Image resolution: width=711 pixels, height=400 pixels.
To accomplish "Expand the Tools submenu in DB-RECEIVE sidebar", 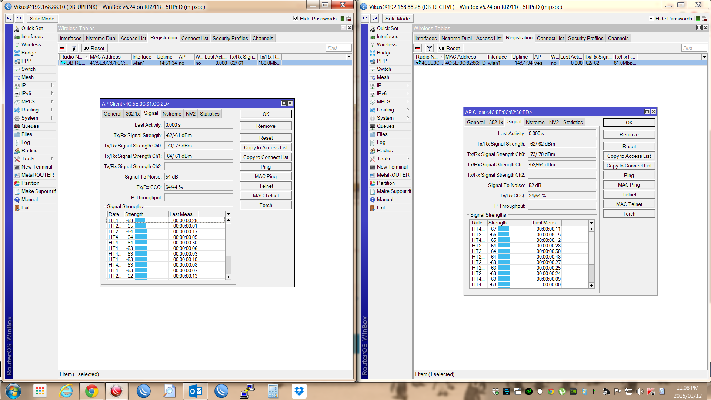I will pyautogui.click(x=408, y=159).
